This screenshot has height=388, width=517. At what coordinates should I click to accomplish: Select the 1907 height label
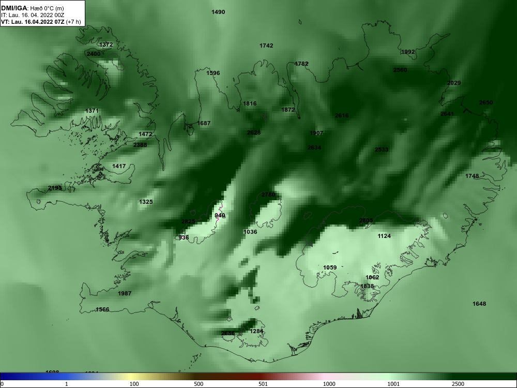[x=316, y=133]
